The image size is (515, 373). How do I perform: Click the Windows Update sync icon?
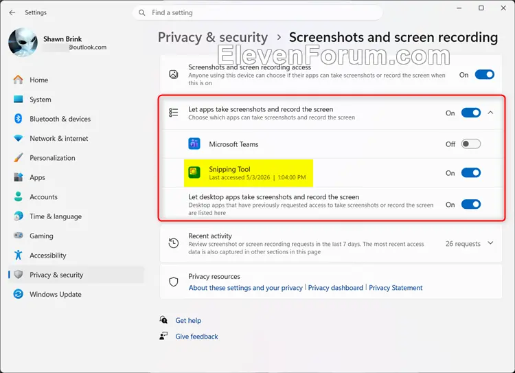point(18,294)
